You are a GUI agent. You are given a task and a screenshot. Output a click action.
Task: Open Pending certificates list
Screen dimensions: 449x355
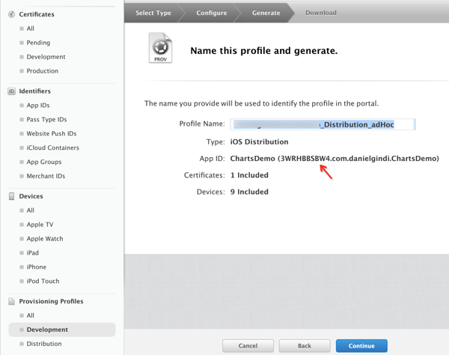38,43
